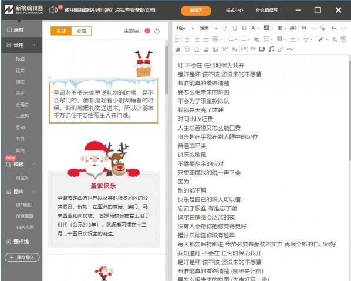Open find and replace magnifier icon
Viewport: 351px width, 281px height.
click(334, 39)
